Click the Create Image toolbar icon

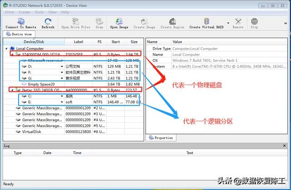click(x=144, y=23)
